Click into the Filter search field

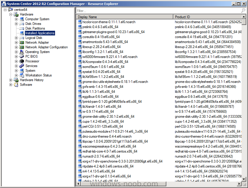158,11
